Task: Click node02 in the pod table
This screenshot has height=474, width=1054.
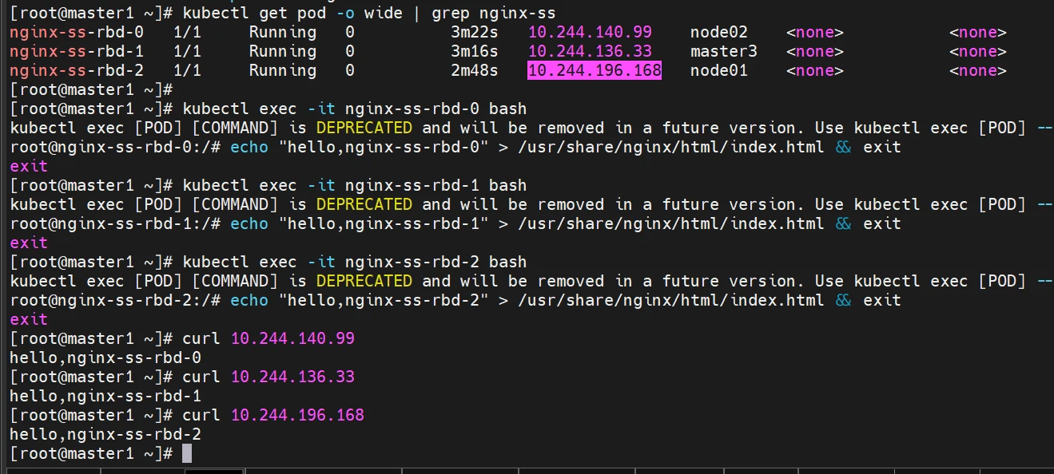Action: click(x=718, y=32)
